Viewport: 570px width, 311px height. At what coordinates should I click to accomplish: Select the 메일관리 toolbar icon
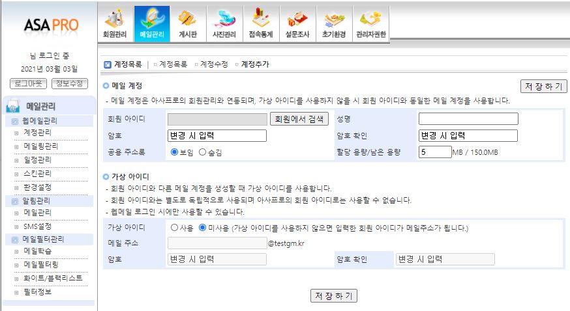151,24
